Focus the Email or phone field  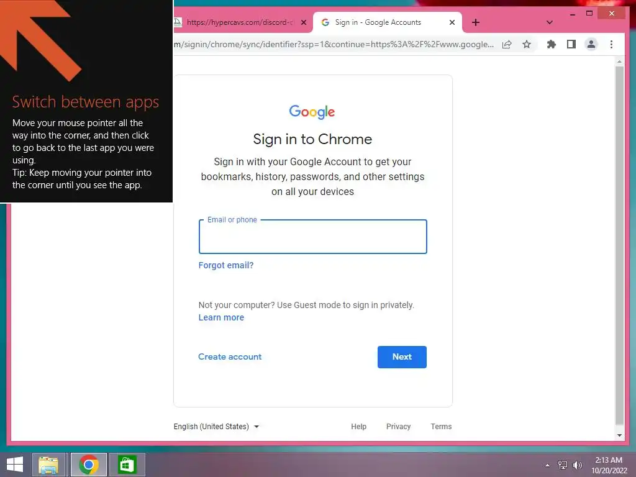[x=313, y=237]
